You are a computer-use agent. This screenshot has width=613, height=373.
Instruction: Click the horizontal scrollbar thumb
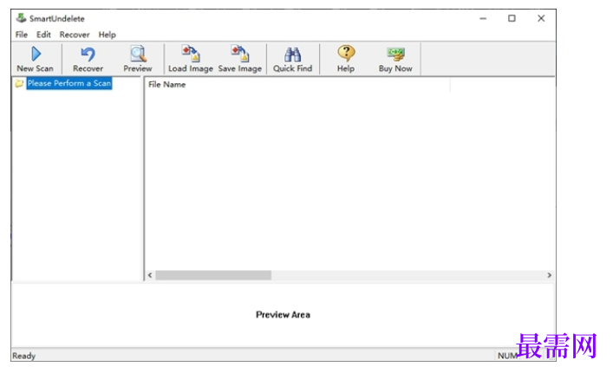[213, 275]
